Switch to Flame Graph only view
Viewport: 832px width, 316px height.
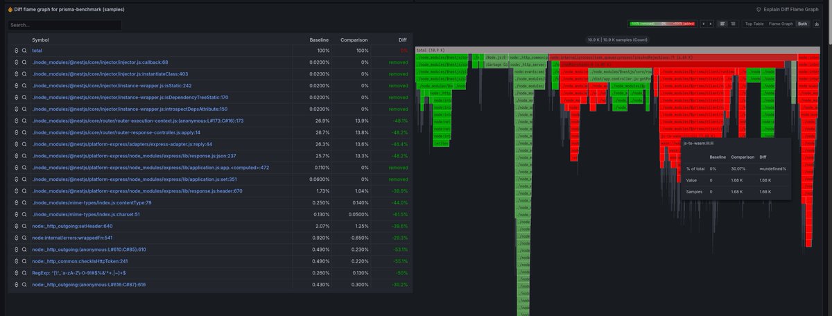[781, 24]
